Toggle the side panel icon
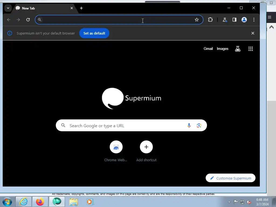The height and width of the screenshot is (207, 276). pos(234,20)
